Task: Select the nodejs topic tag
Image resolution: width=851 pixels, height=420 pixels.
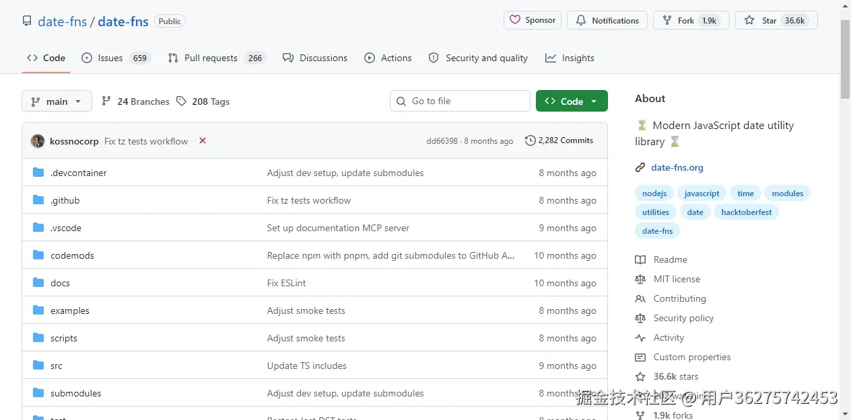Action: [x=654, y=194]
